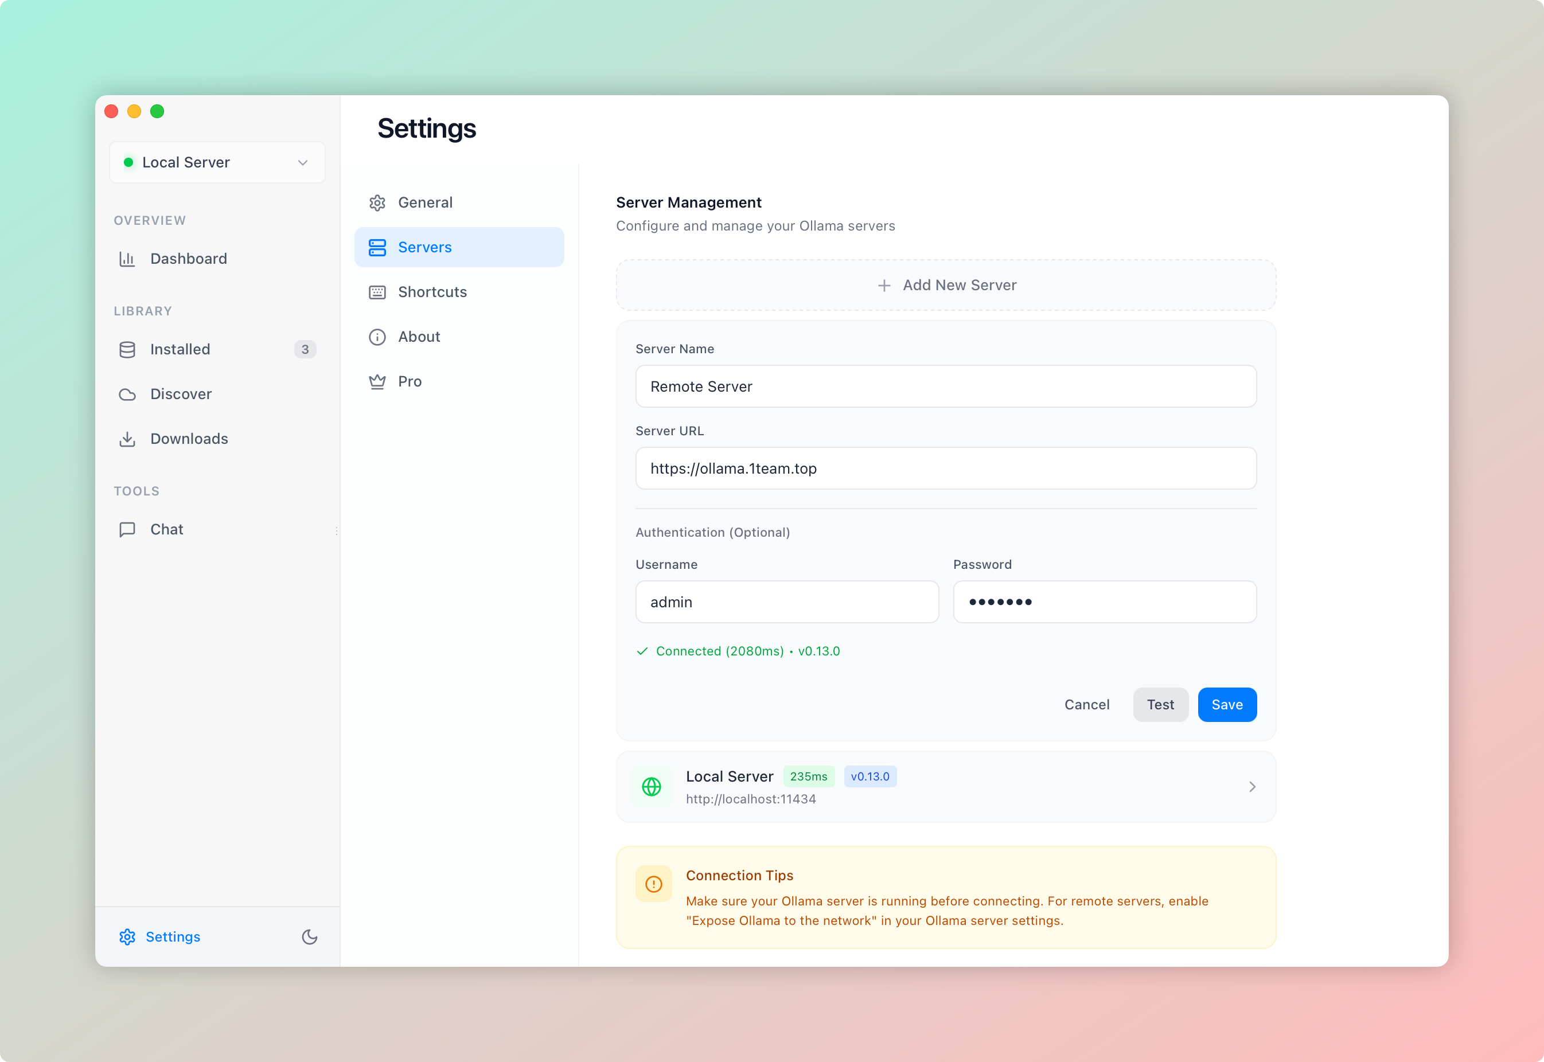Click the Add New Server button
The width and height of the screenshot is (1544, 1062).
[x=946, y=285]
